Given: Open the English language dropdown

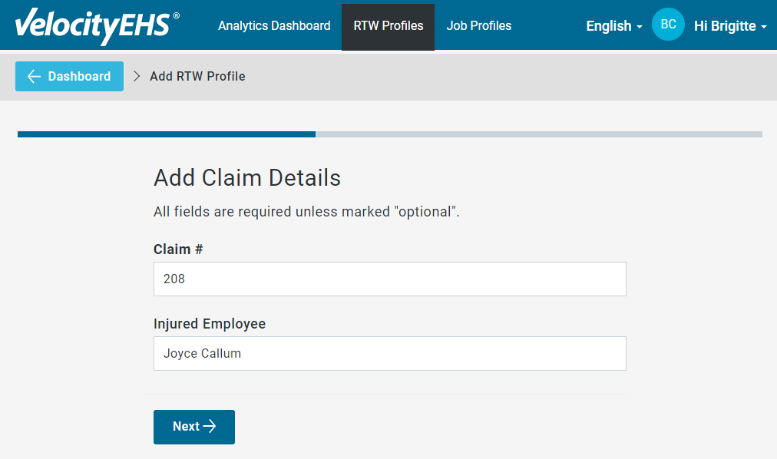Looking at the screenshot, I should click(x=614, y=26).
